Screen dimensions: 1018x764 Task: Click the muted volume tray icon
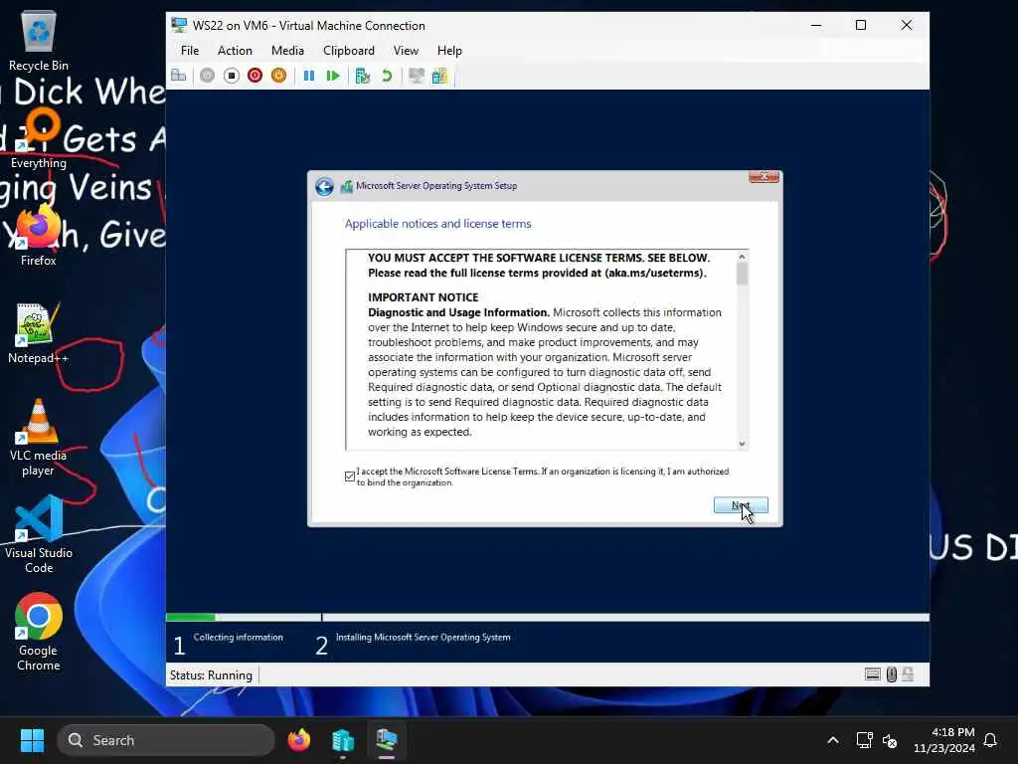[890, 740]
